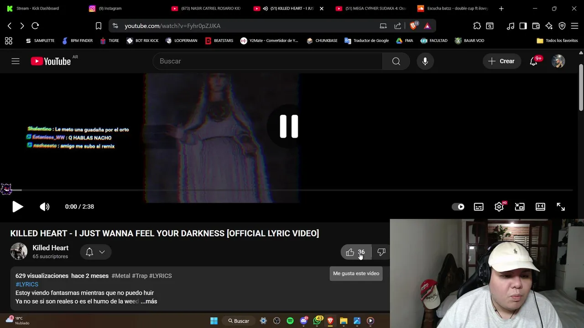
Task: Mute the video volume icon
Action: 44,207
